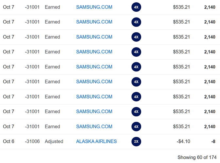Click the 4X badge in seventh Samsung row
Screen dimensions: 220x163
coord(136,97)
